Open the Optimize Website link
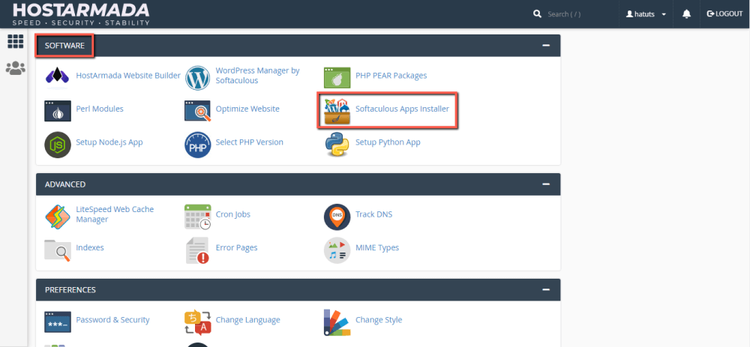 [x=247, y=109]
